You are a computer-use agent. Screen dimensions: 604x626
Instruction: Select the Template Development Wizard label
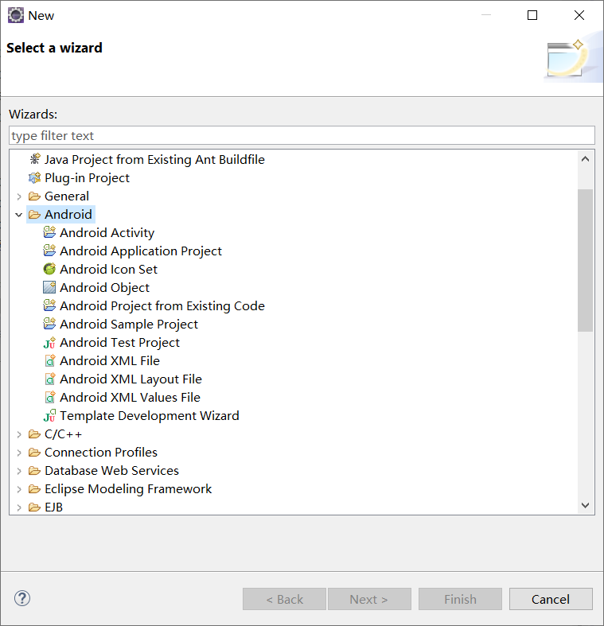150,415
